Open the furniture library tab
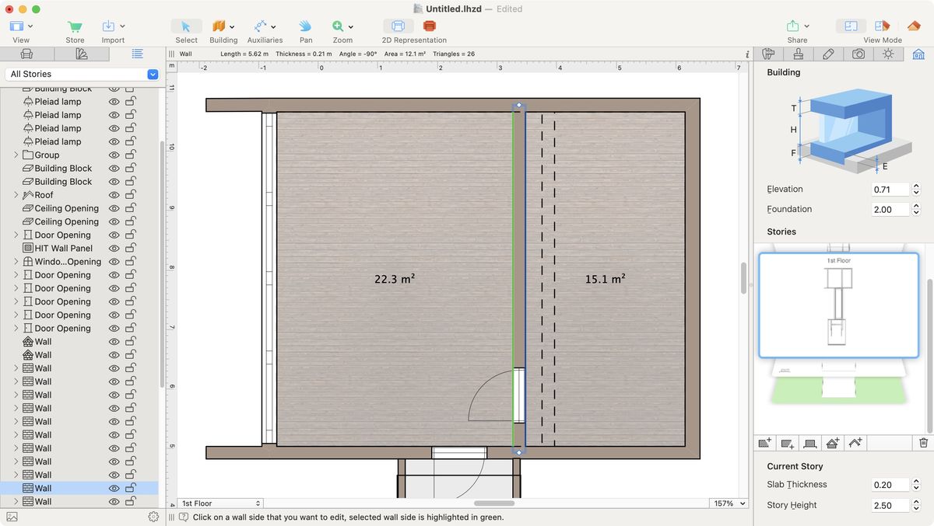Viewport: 934px width, 526px height. (26, 54)
